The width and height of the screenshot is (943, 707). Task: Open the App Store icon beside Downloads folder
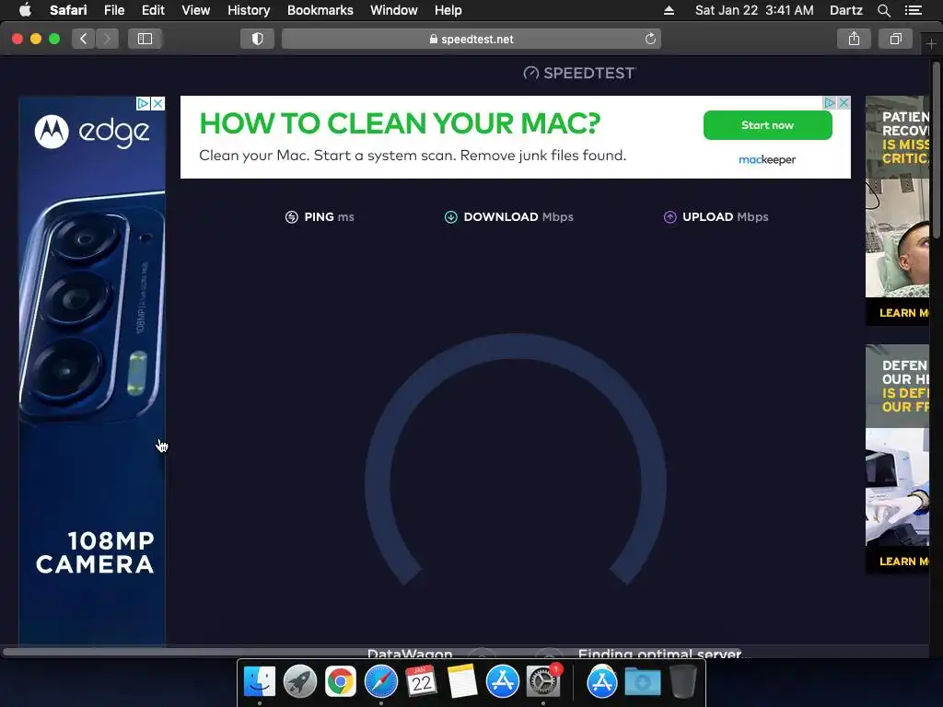point(602,682)
